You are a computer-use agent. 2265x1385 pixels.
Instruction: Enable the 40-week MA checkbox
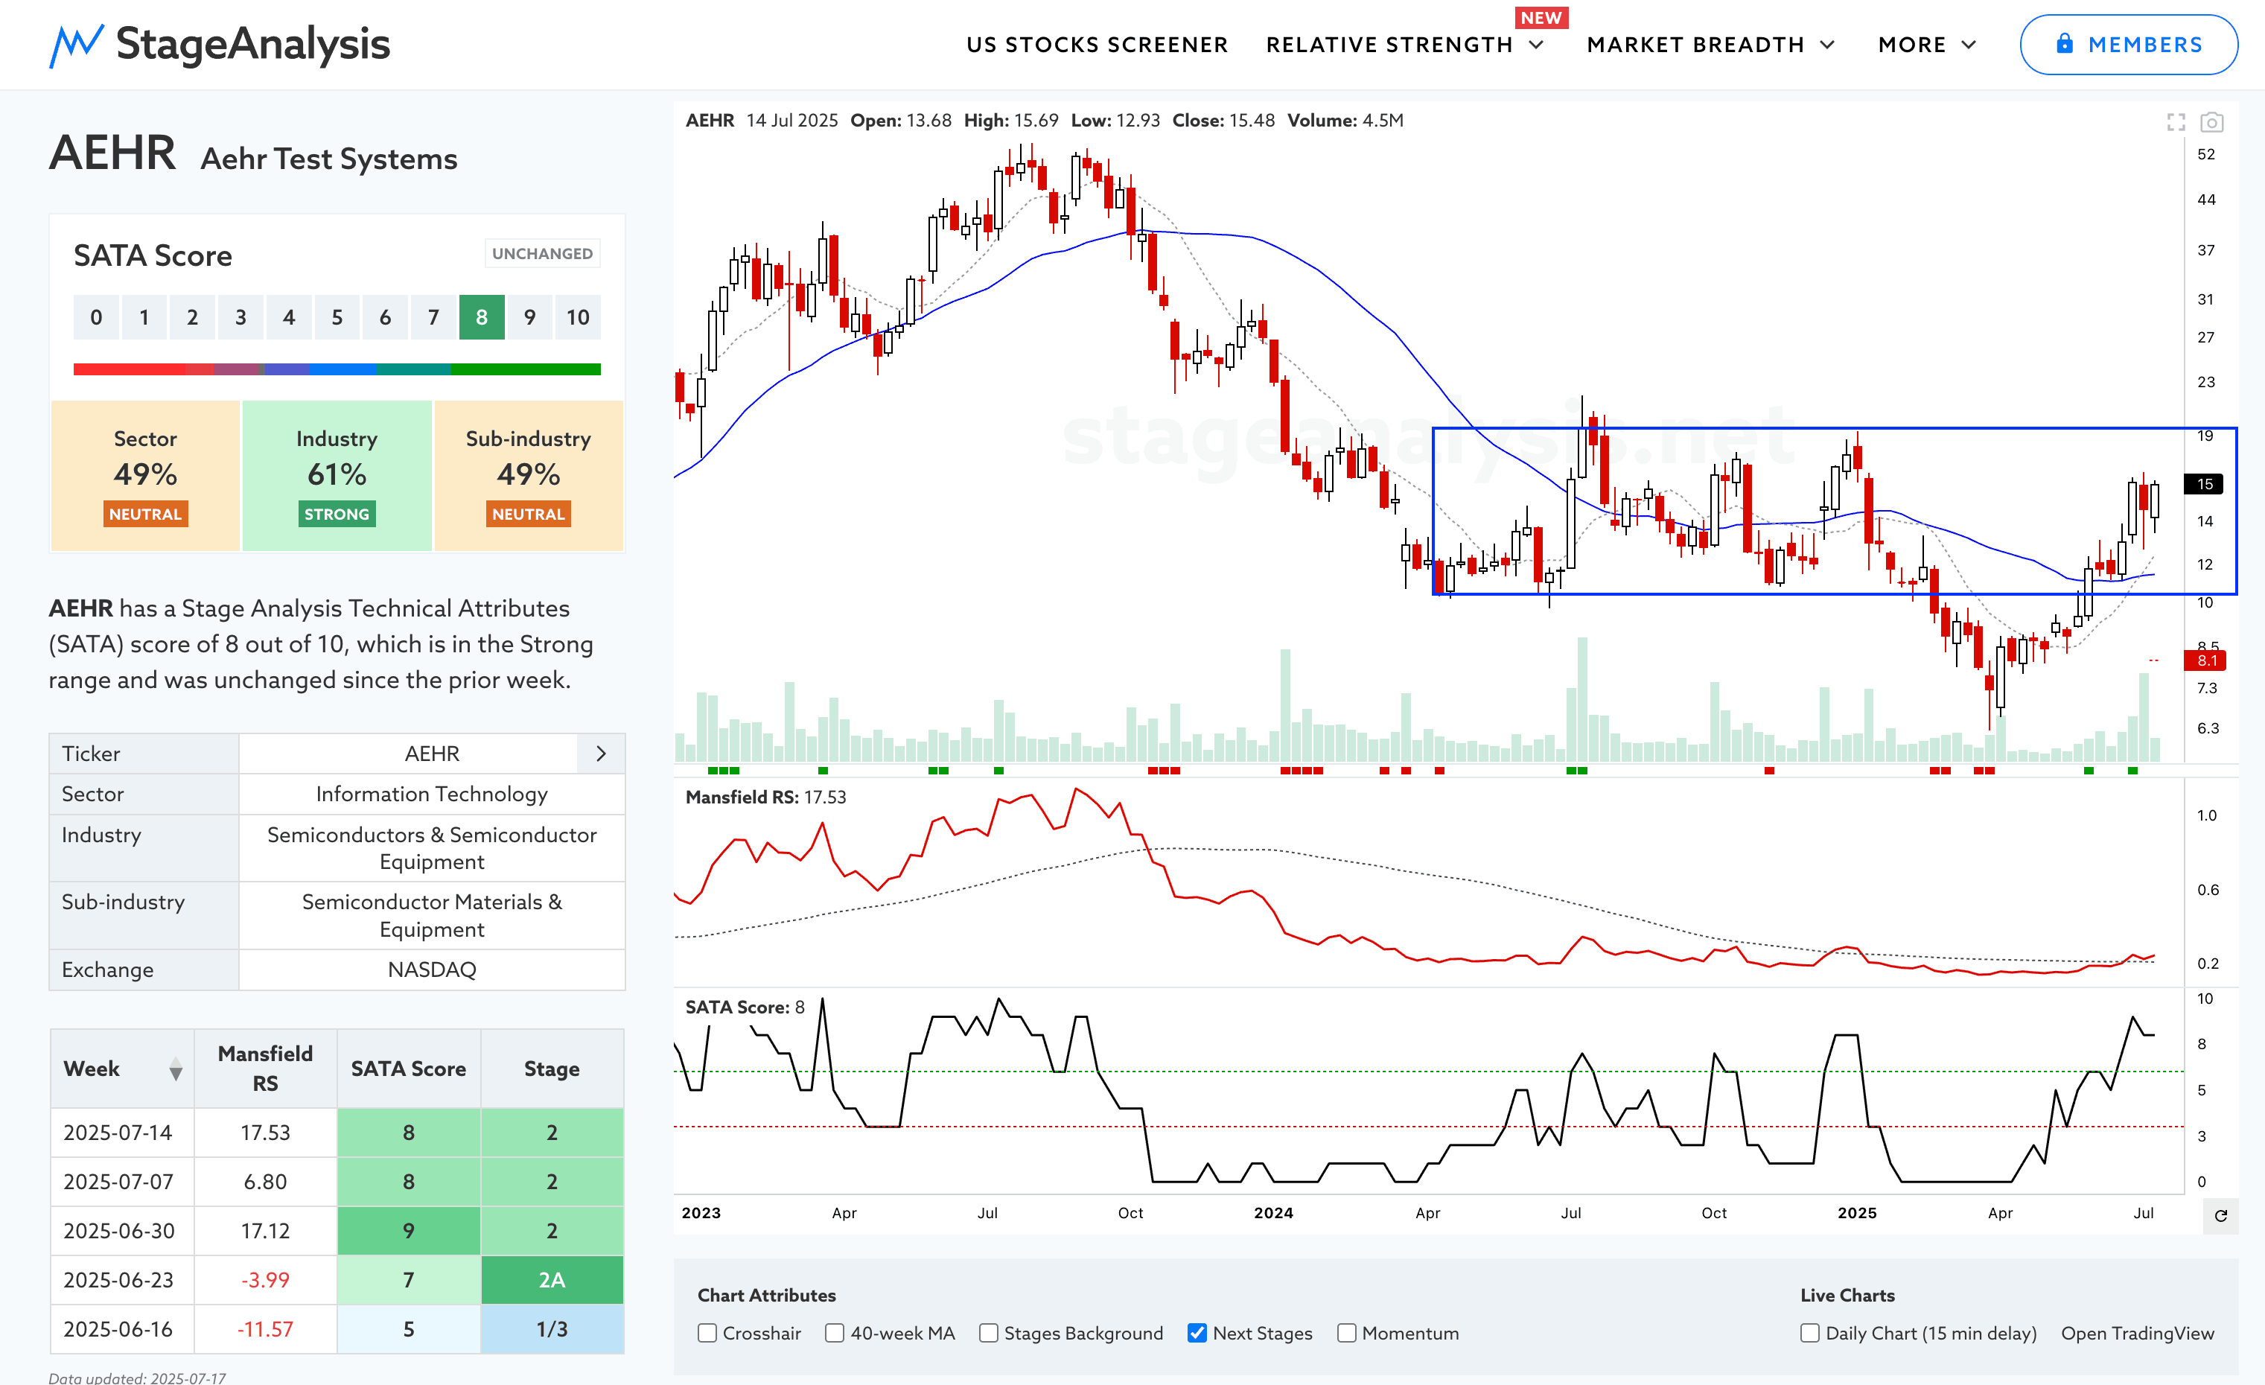point(835,1333)
